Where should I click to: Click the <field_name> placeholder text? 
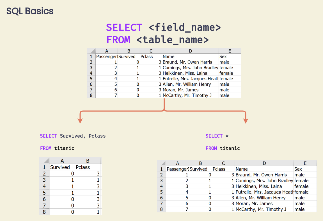click(x=185, y=28)
